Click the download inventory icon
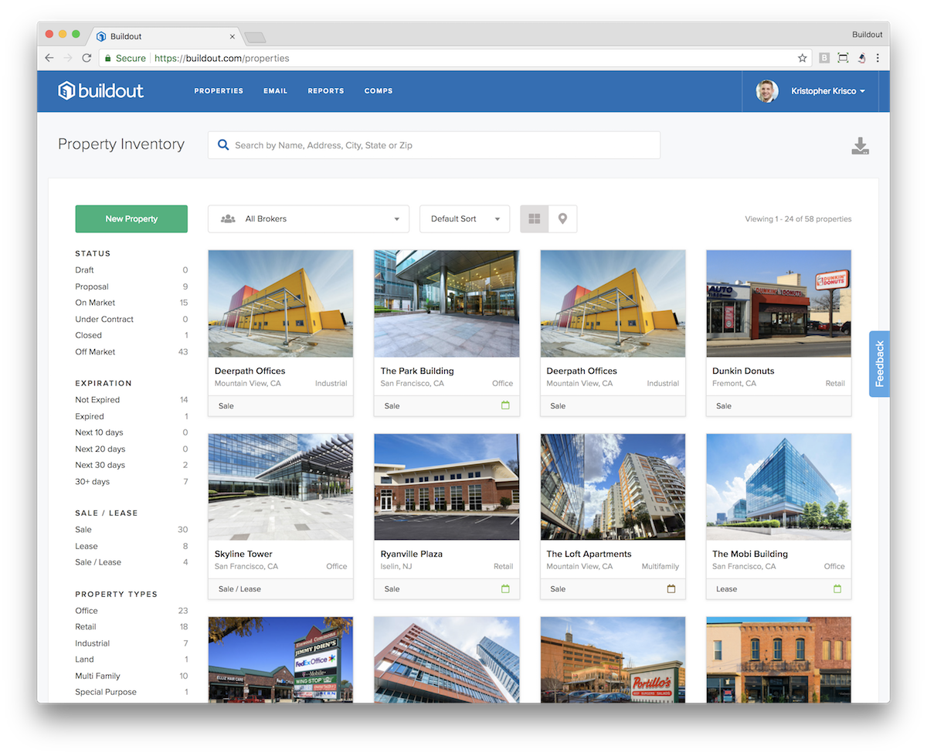The image size is (927, 756). coord(860,146)
